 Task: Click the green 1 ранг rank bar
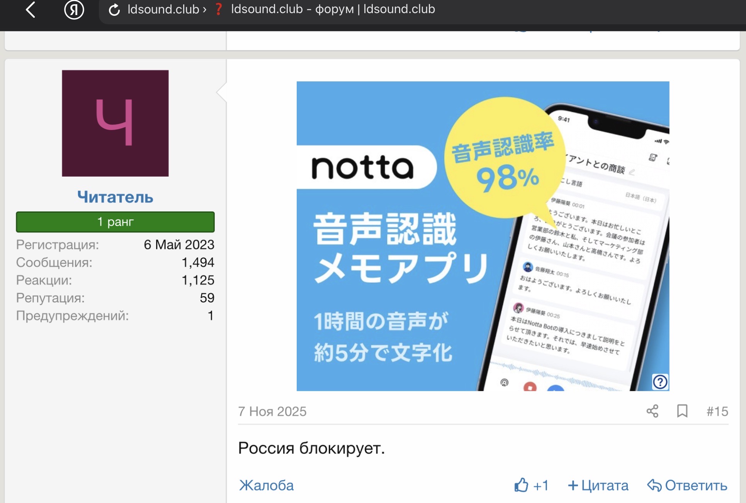pos(115,222)
